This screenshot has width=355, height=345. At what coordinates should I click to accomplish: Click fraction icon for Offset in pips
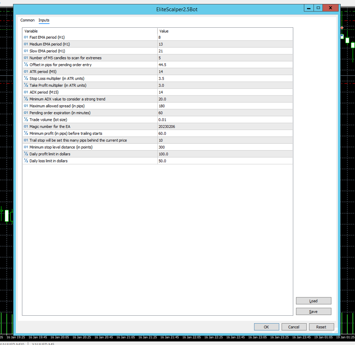point(26,65)
